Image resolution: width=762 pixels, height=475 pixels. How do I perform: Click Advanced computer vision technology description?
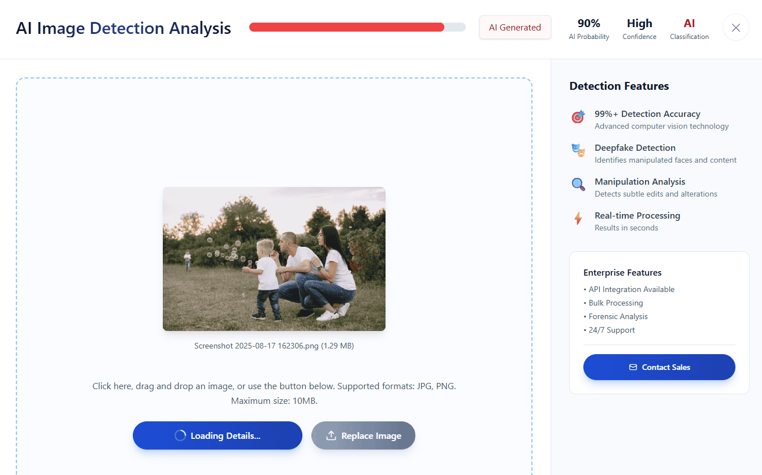(x=661, y=126)
